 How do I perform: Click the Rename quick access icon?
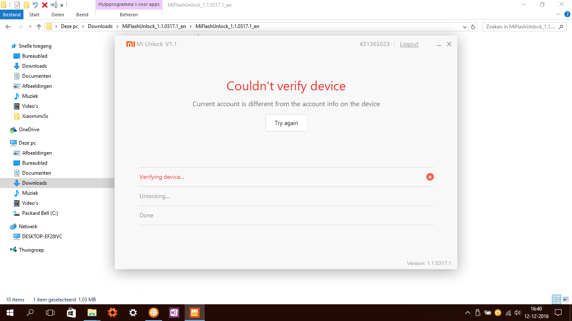click(x=54, y=5)
